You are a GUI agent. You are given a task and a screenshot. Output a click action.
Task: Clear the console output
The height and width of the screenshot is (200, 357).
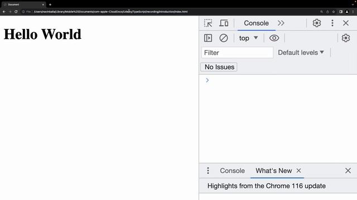point(223,38)
